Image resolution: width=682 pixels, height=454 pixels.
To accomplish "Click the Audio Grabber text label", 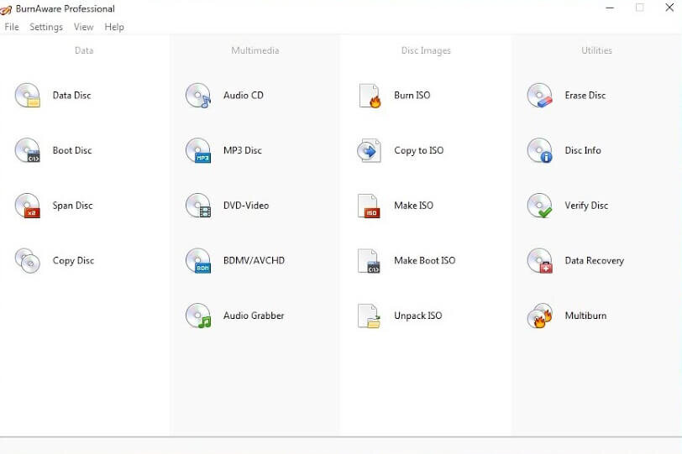I will click(x=254, y=316).
